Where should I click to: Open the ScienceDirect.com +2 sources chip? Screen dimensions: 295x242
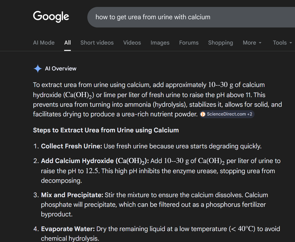227,114
